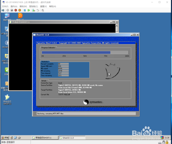The height and width of the screenshot is (144, 172).
Task: Click the mouse icon in VM status bar
Action: pyautogui.click(x=164, y=142)
